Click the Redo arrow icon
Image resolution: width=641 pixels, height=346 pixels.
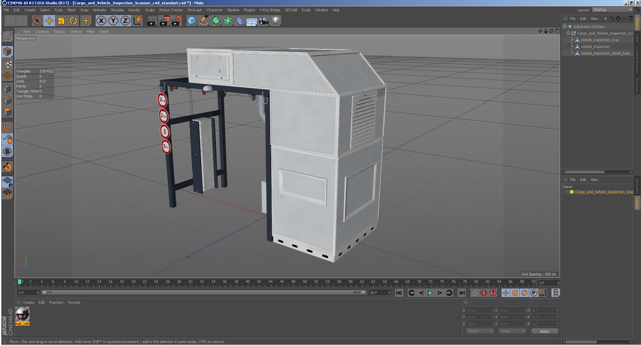point(22,21)
